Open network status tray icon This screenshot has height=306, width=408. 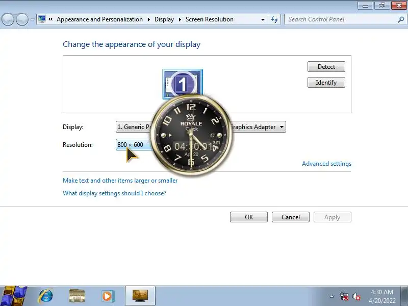tap(344, 296)
